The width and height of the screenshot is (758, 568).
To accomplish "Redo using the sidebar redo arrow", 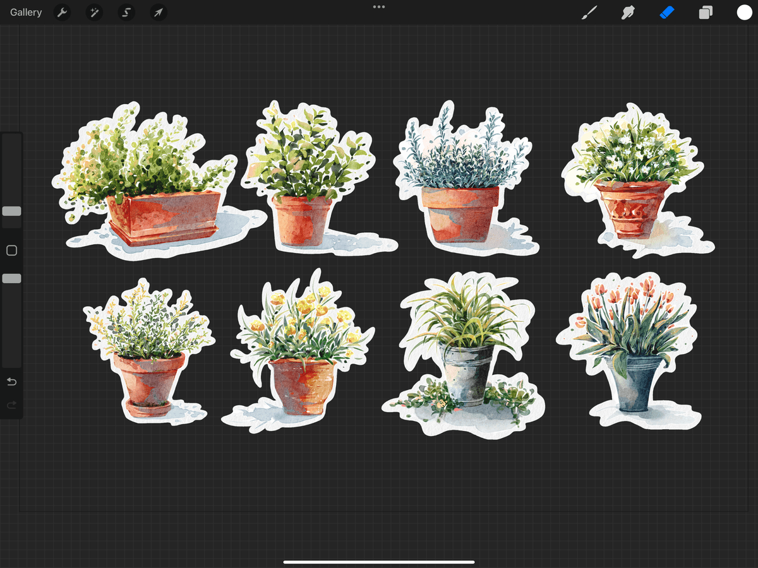I will point(11,405).
